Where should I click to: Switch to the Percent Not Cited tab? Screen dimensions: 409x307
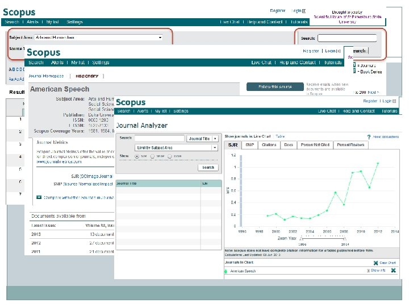pos(315,145)
